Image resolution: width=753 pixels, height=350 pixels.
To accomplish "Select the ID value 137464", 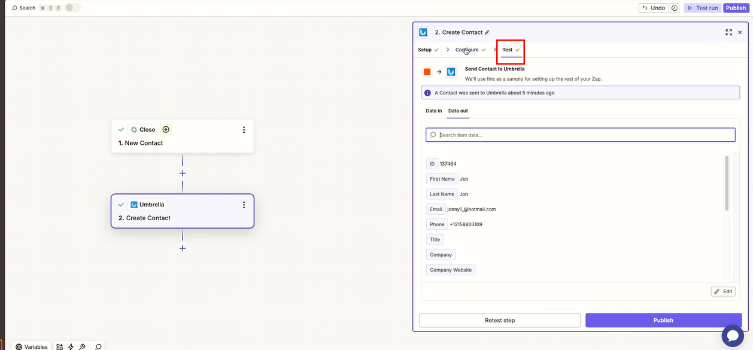I will tap(448, 164).
